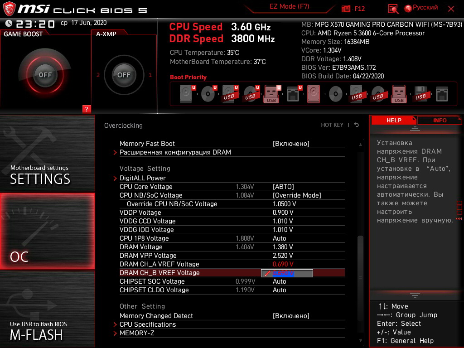Viewport: 464px width, 348px height.
Task: Click the help panel bottom handle
Action: pos(415,295)
